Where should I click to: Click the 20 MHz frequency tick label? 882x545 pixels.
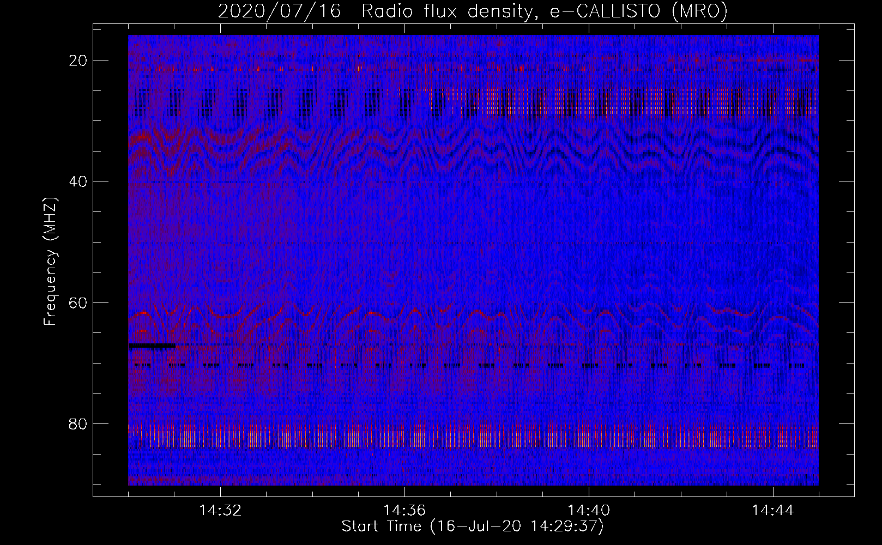pos(78,60)
